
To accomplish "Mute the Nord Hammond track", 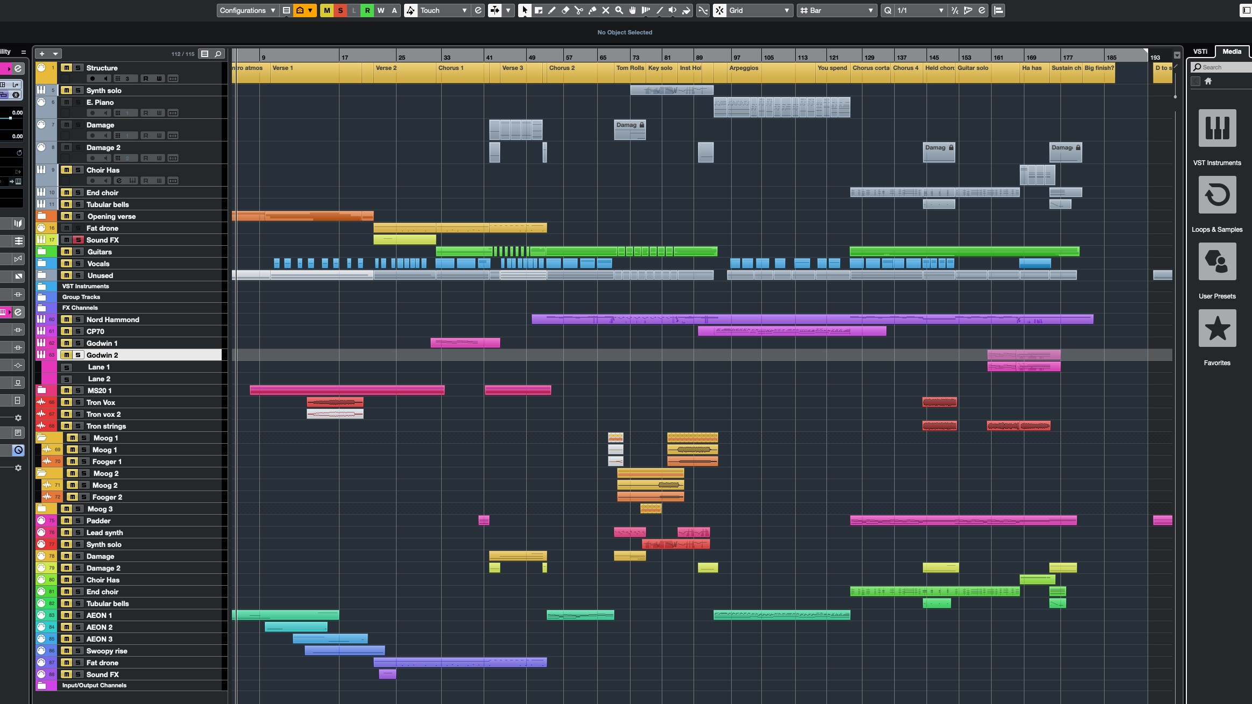I will (66, 319).
